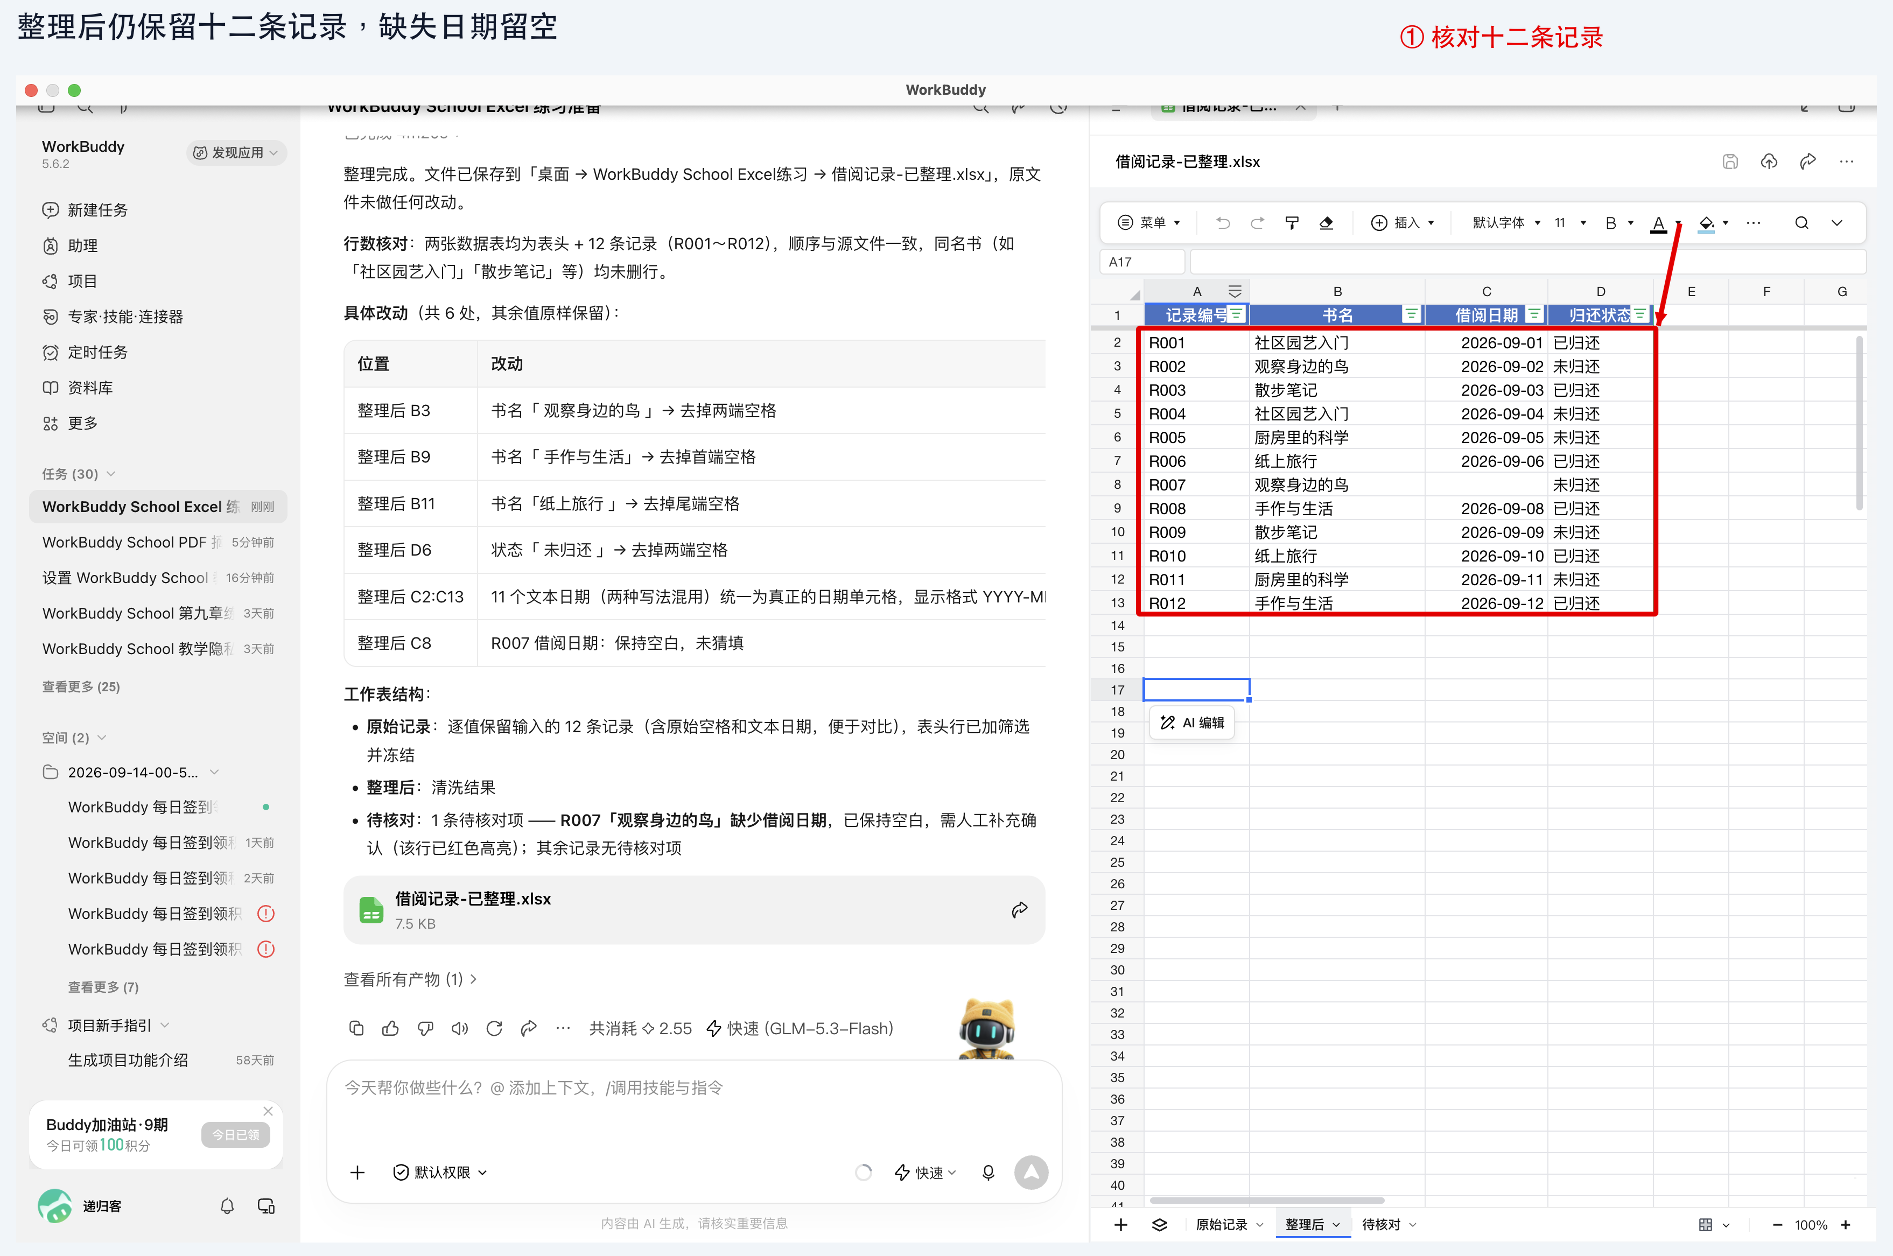This screenshot has height=1256, width=1893.
Task: Open the notification bell in the sidebar
Action: (228, 1206)
